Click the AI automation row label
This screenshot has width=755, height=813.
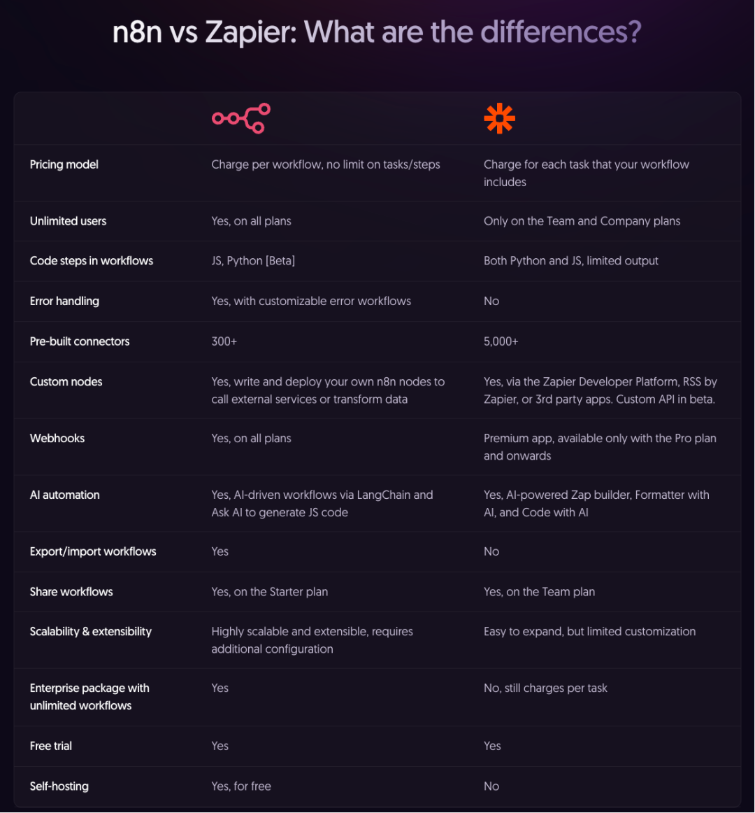pyautogui.click(x=64, y=495)
